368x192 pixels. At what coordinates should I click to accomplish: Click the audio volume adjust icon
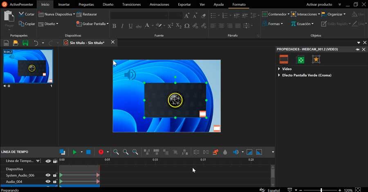pyautogui.click(x=236, y=152)
